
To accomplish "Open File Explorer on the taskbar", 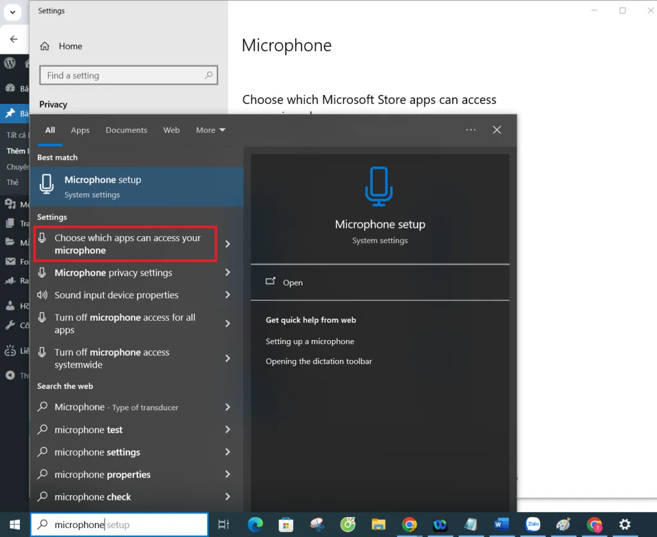I will click(379, 524).
